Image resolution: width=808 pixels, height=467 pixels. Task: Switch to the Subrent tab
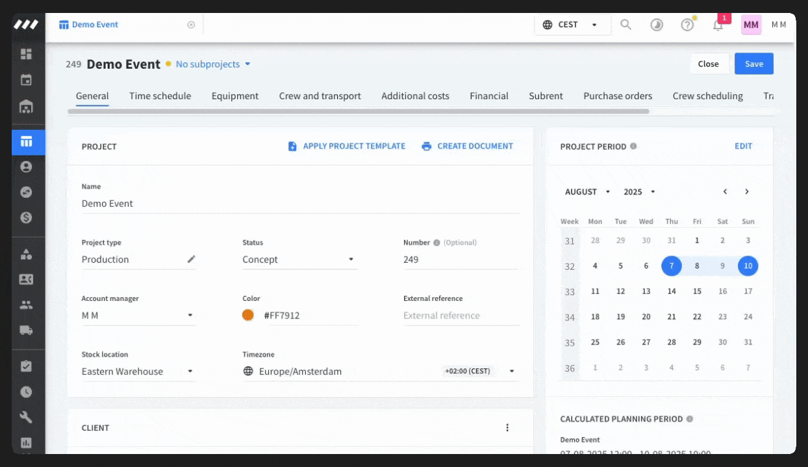(546, 96)
